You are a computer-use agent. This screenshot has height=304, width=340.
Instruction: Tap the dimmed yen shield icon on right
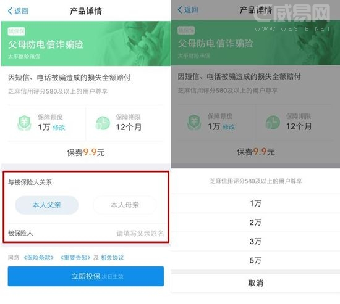click(194, 123)
